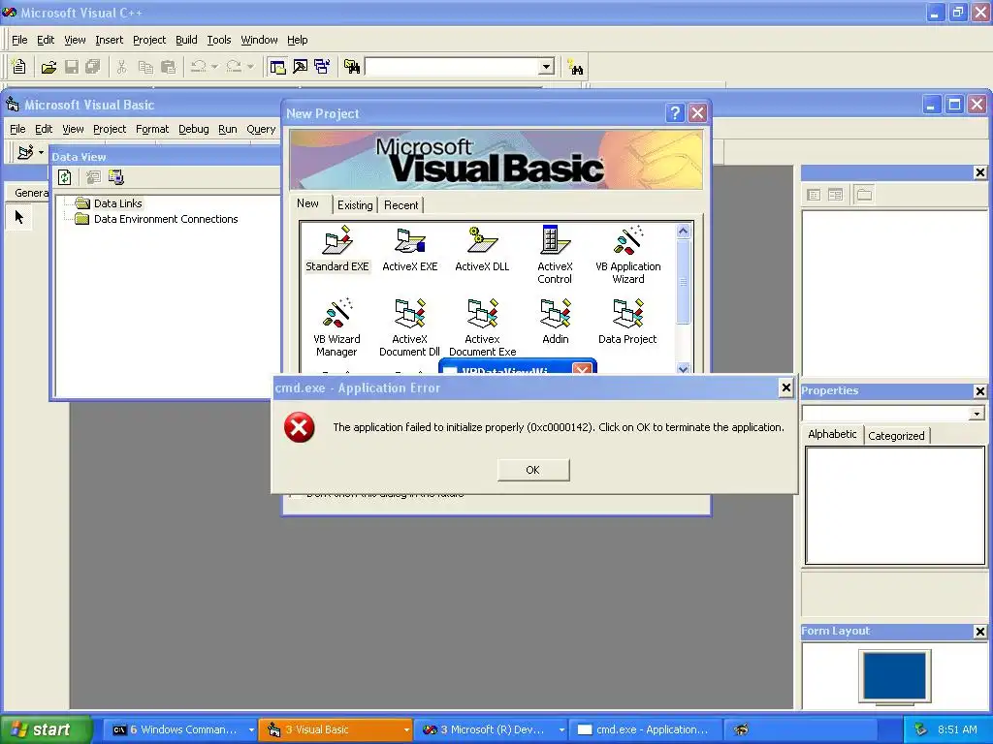The width and height of the screenshot is (993, 744).
Task: Select the Addin project icon
Action: click(555, 322)
